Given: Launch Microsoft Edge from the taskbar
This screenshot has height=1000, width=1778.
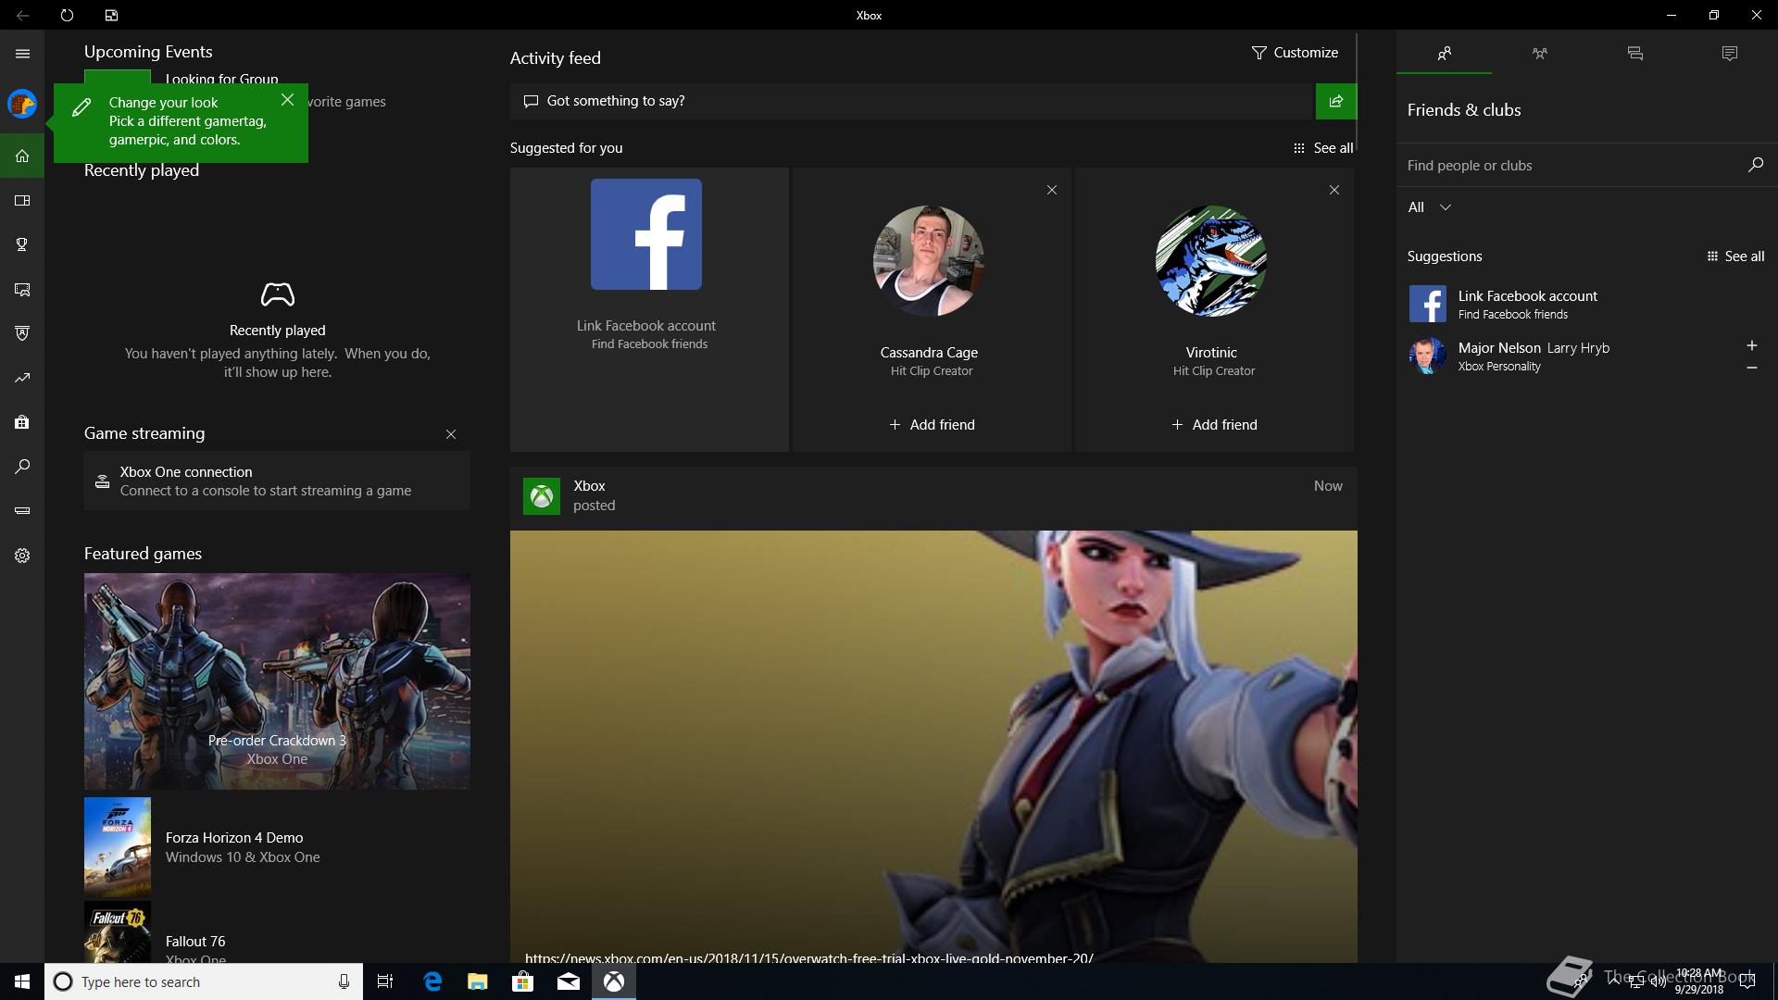Looking at the screenshot, I should pyautogui.click(x=432, y=981).
